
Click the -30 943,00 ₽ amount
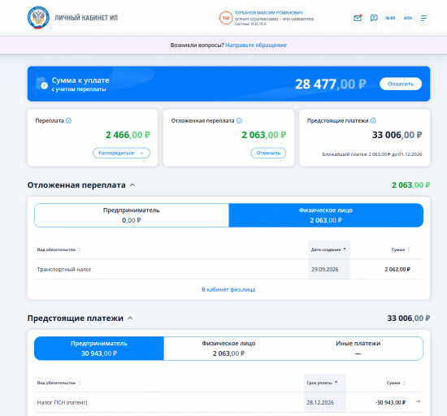390,402
